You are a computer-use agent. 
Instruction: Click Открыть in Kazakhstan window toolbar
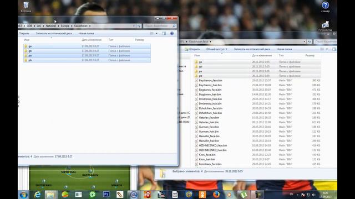[24, 33]
